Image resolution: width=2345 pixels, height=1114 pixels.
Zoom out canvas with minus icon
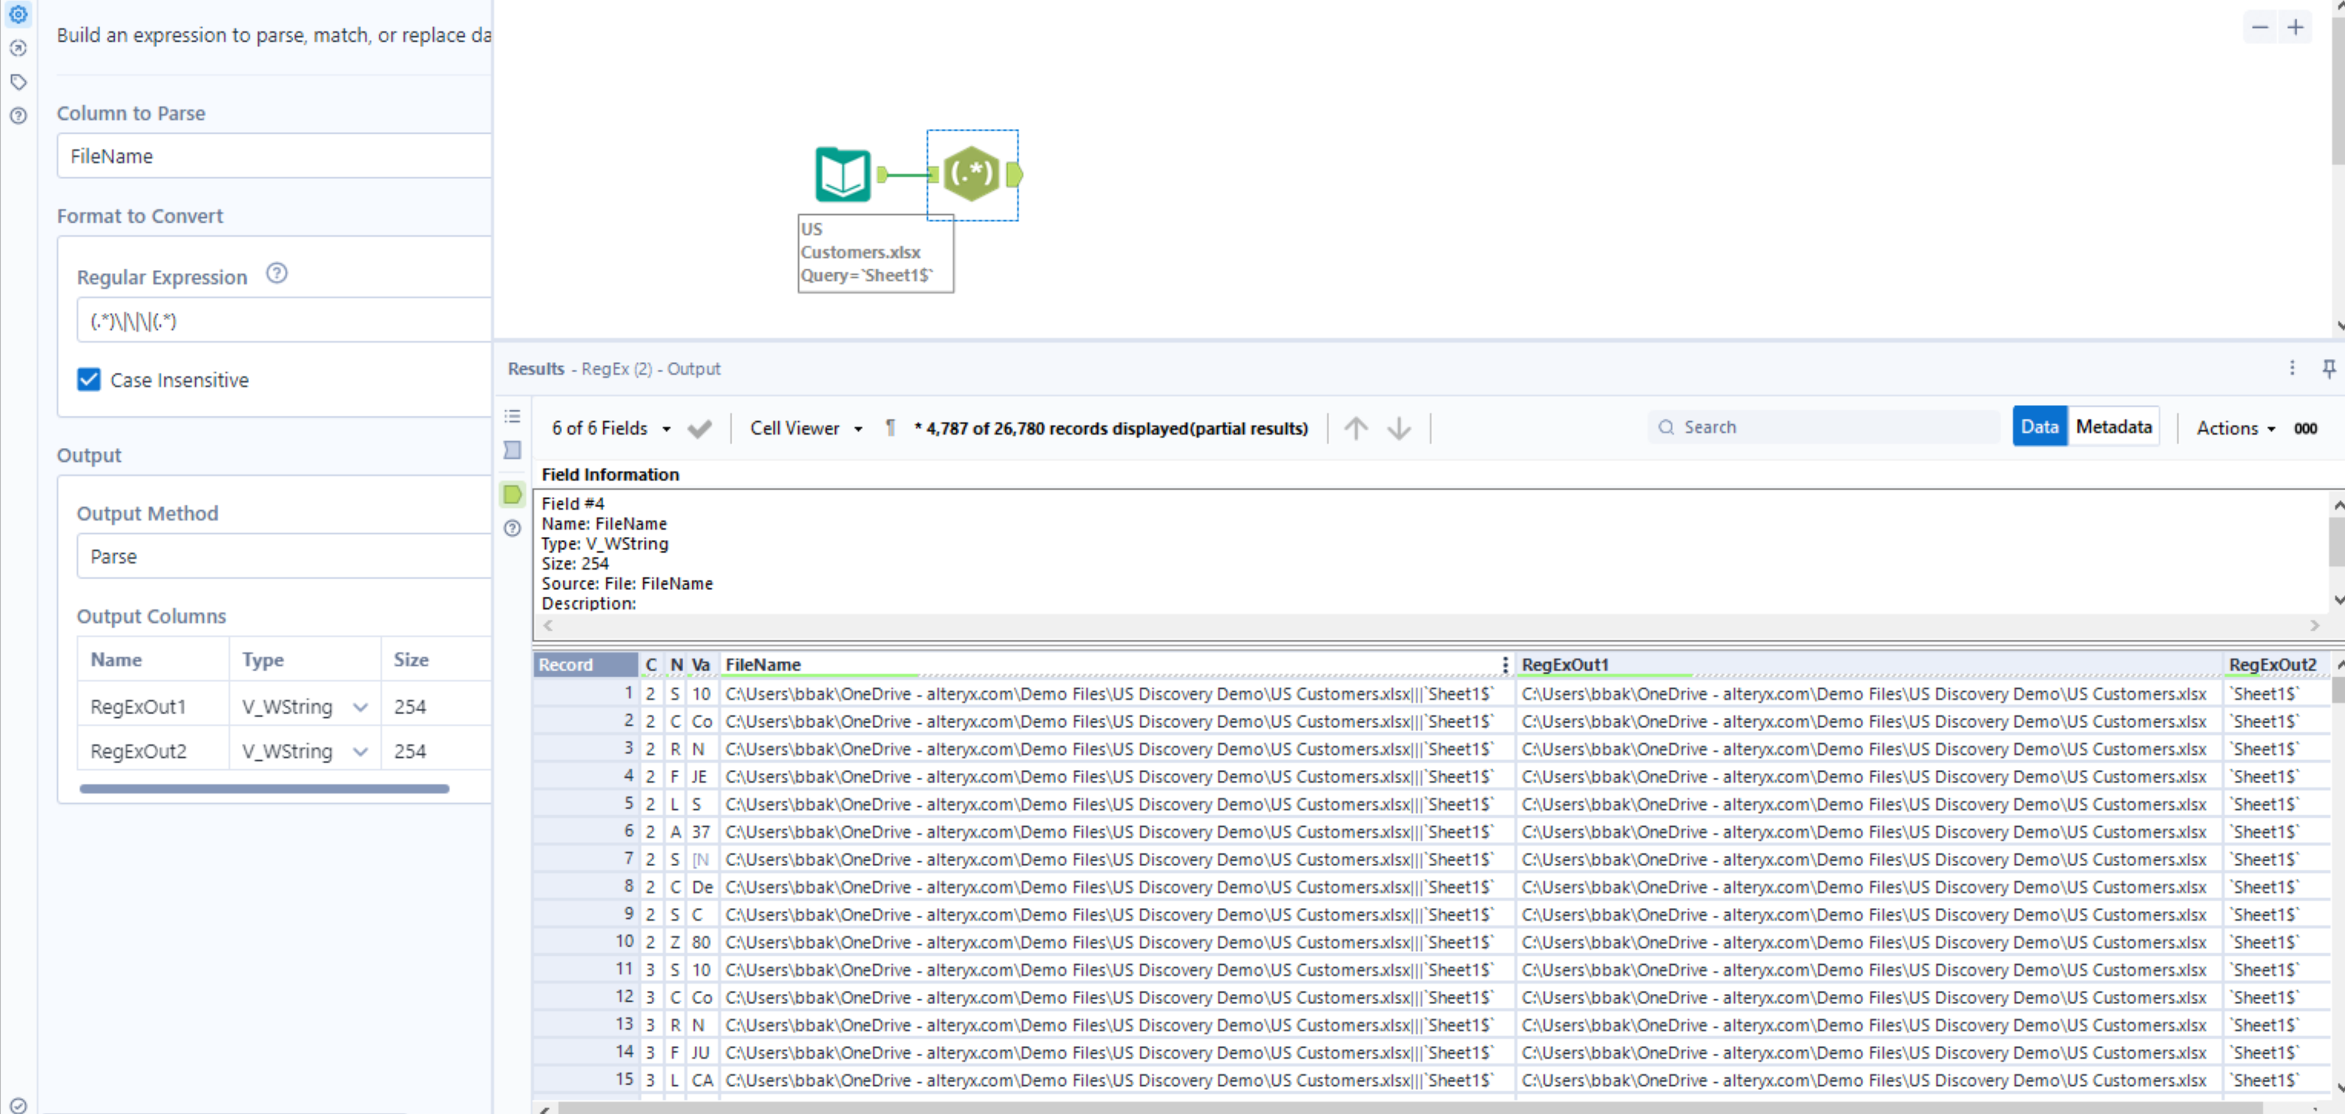2260,28
